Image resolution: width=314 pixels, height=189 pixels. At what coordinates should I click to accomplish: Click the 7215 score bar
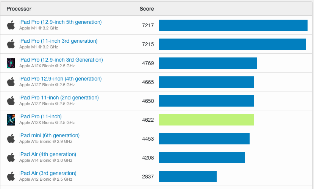(x=232, y=44)
